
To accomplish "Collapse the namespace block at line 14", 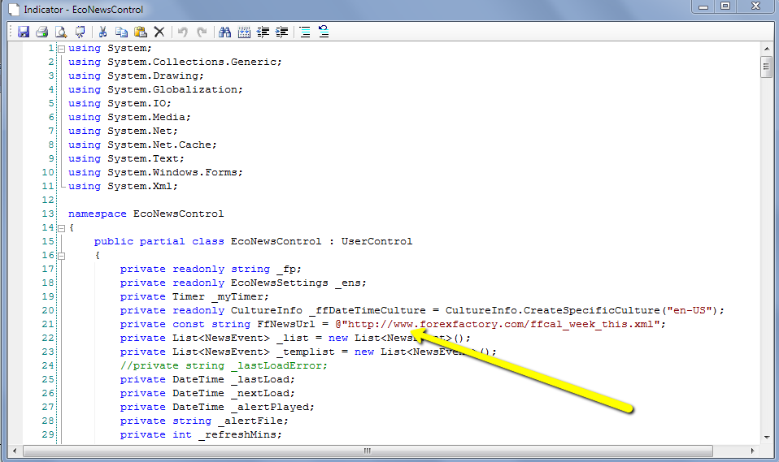I will click(62, 228).
